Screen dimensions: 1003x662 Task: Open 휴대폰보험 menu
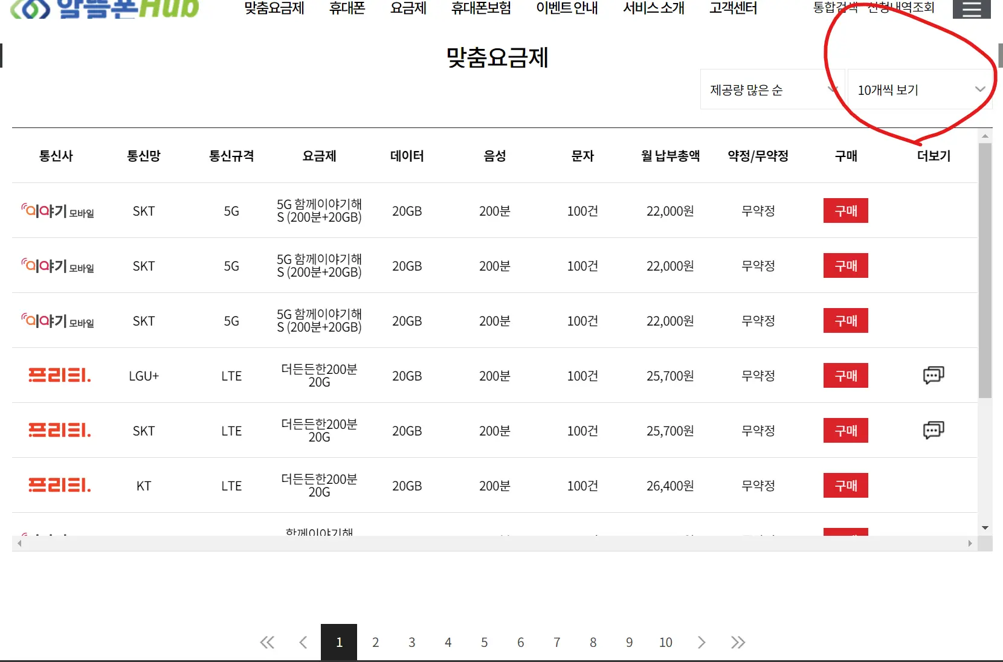coord(482,8)
